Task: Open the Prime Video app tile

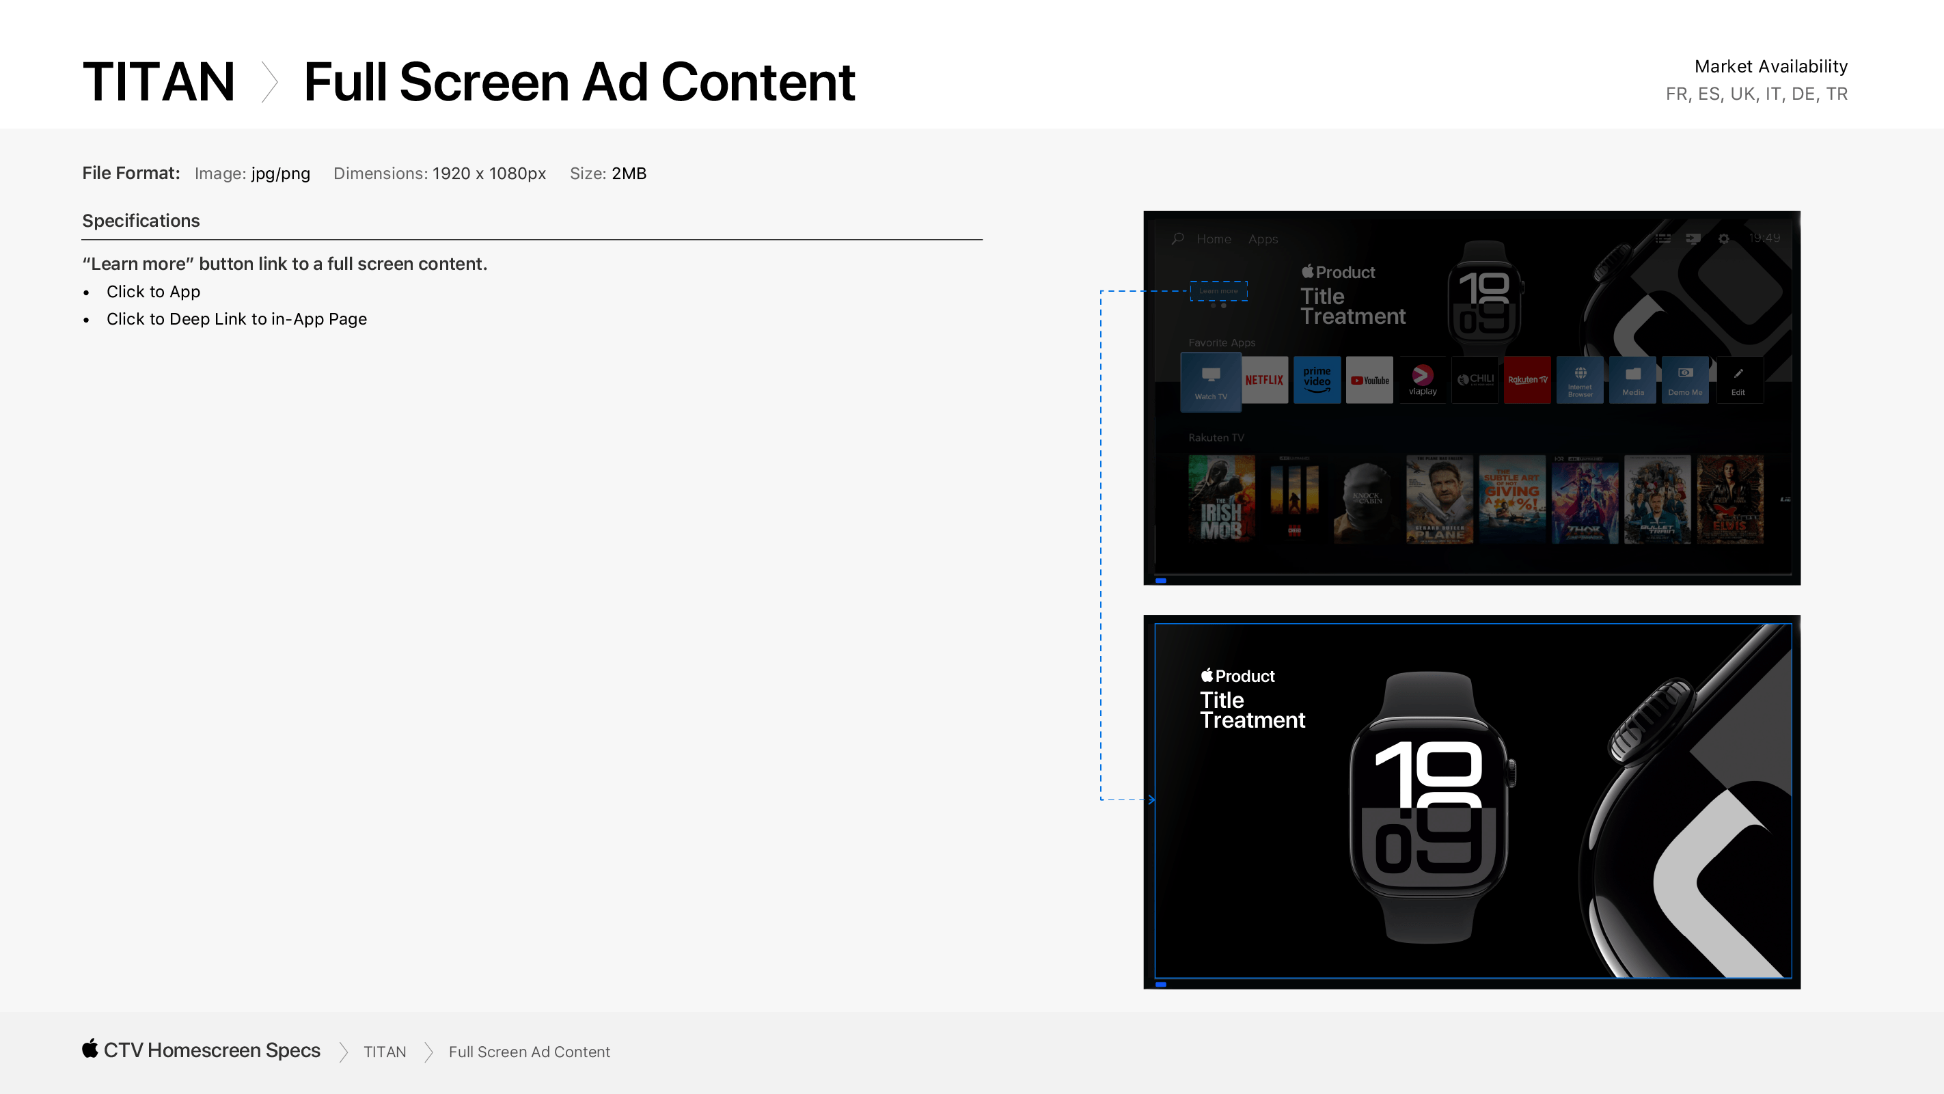Action: point(1317,380)
